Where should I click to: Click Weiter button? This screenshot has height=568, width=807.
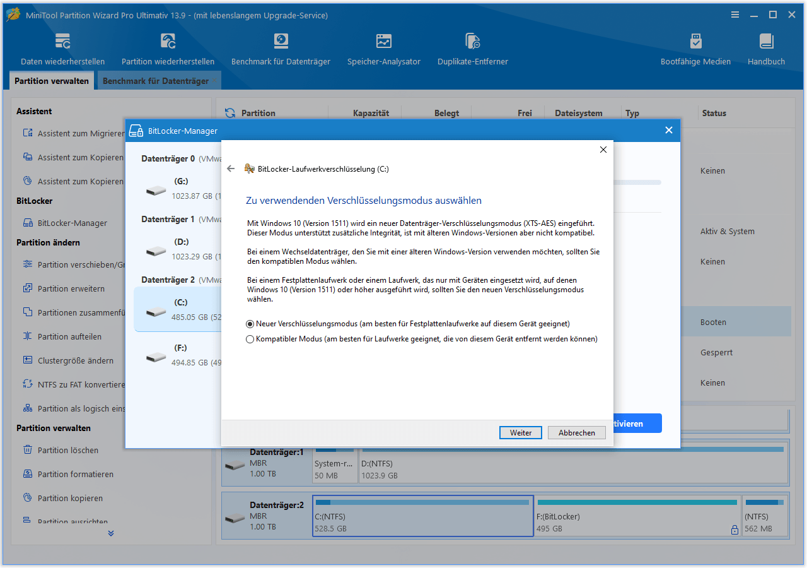coord(521,432)
